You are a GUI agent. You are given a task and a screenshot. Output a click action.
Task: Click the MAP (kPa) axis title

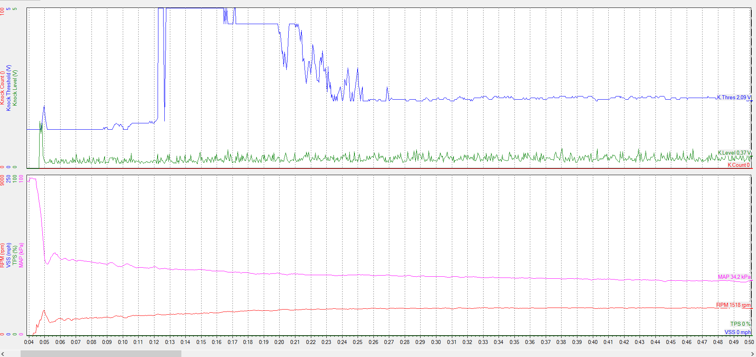pyautogui.click(x=21, y=255)
